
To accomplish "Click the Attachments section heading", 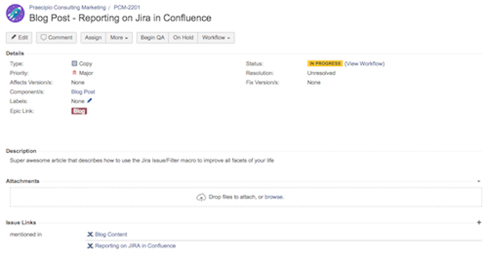I will [22, 181].
